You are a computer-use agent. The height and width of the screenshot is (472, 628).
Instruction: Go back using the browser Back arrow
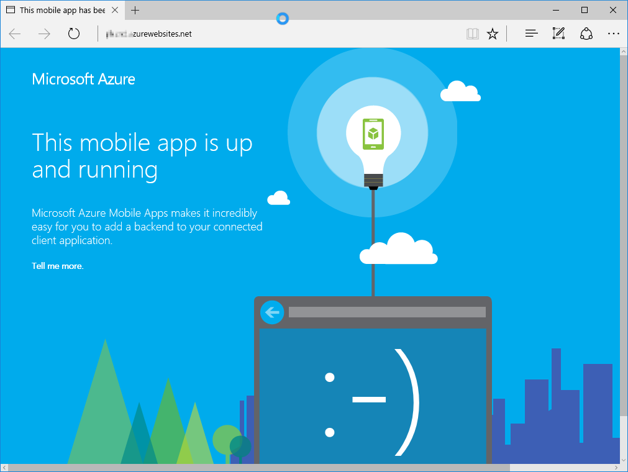coord(15,34)
